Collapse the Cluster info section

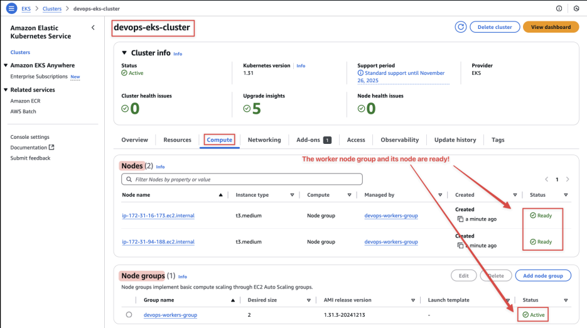pyautogui.click(x=124, y=53)
